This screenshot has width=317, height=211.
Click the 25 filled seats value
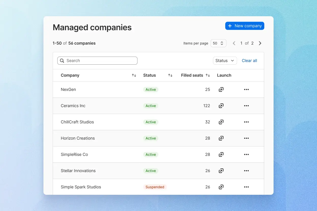(208, 90)
